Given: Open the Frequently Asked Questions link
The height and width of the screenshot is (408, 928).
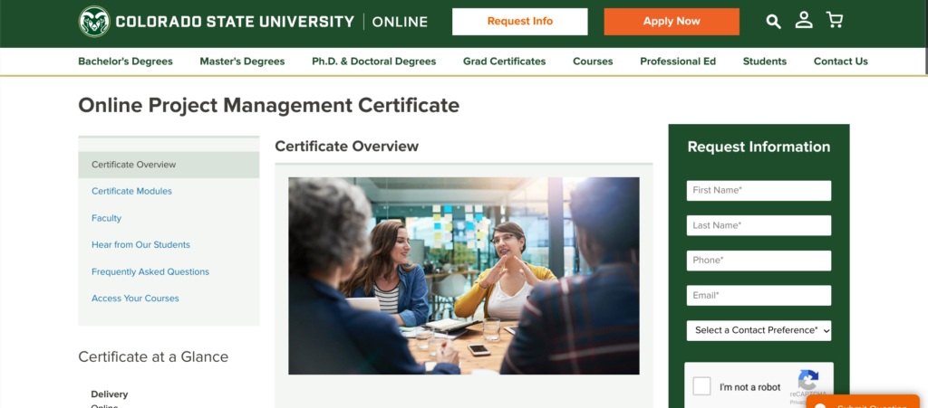Looking at the screenshot, I should click(150, 271).
